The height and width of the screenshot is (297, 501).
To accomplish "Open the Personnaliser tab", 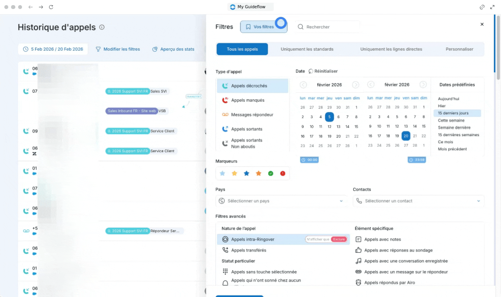I will [x=459, y=49].
